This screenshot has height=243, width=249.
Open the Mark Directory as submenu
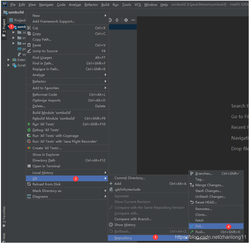click(x=67, y=191)
